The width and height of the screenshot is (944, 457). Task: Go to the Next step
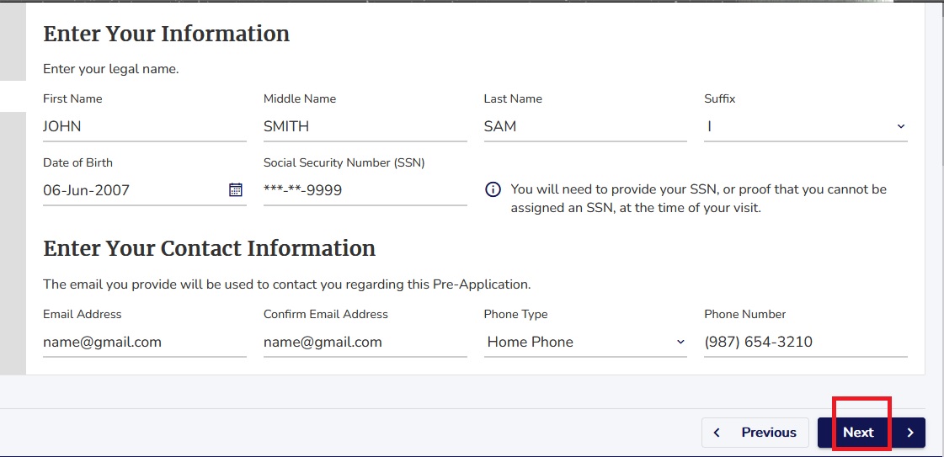(871, 433)
